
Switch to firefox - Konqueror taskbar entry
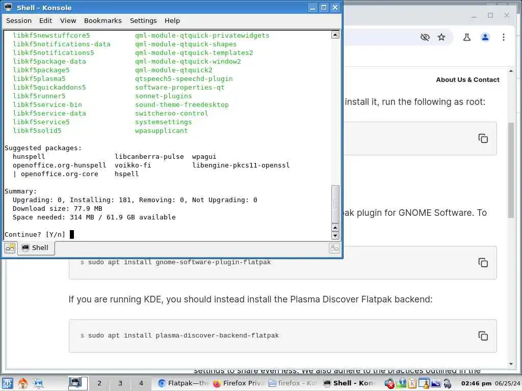[x=294, y=383]
